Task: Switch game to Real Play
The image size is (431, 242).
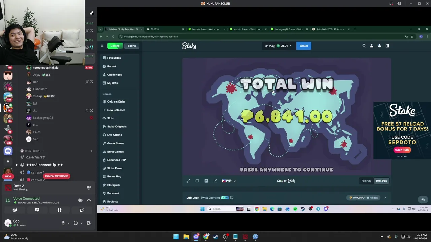Action: click(x=382, y=181)
